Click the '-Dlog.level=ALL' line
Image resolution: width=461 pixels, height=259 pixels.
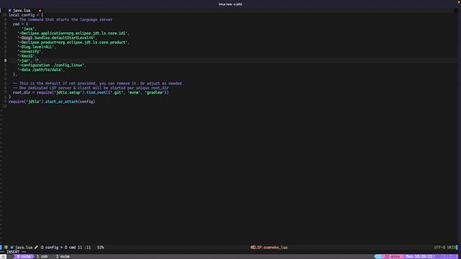pos(37,47)
